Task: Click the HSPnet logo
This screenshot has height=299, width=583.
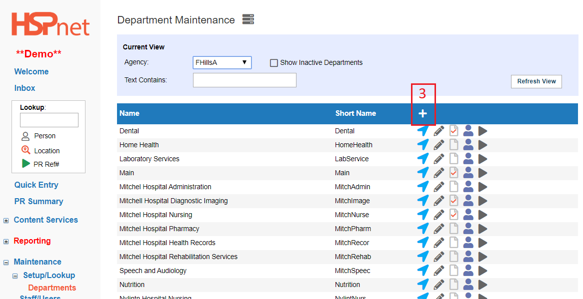Action: 50,24
